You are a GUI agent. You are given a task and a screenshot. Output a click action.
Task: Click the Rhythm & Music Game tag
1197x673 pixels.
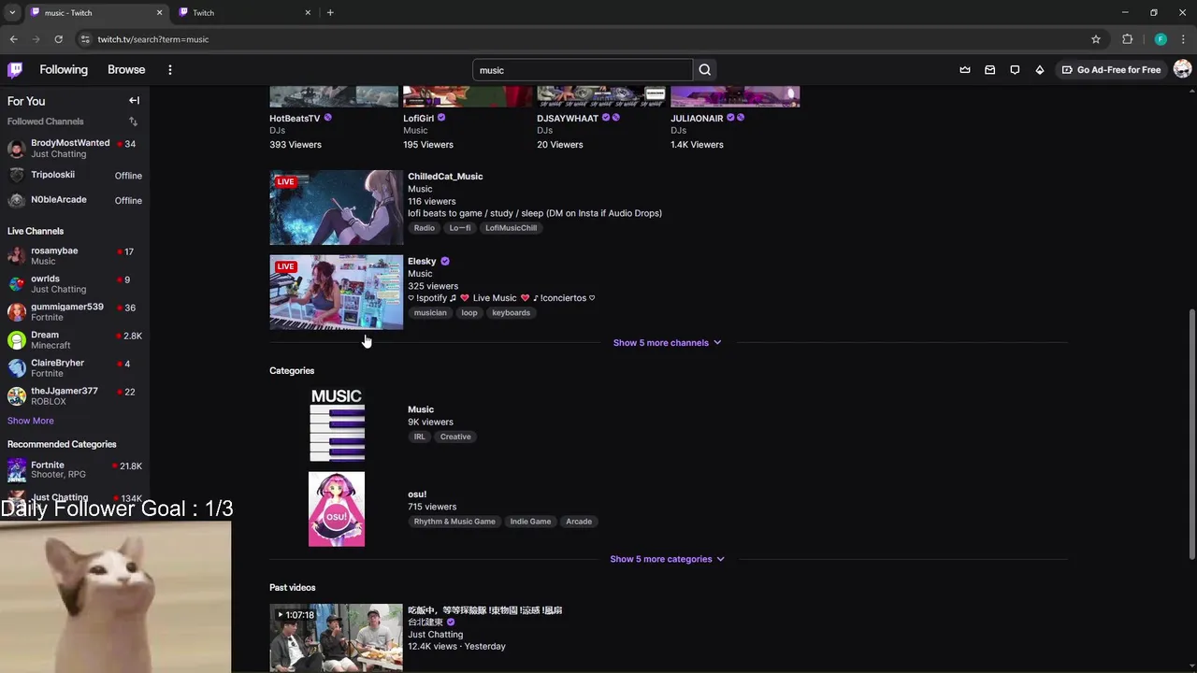pos(454,522)
